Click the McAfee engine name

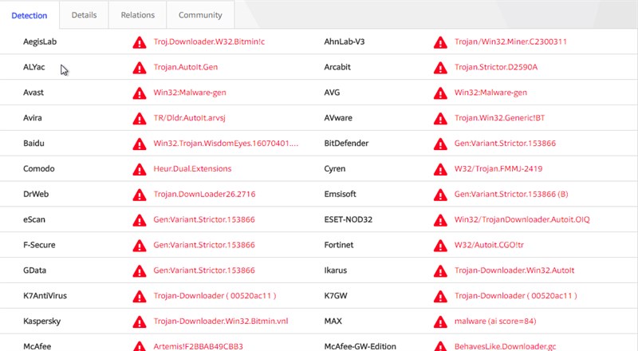coord(38,347)
